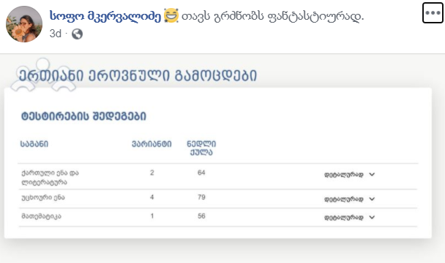Open the three-dot post options menu
The width and height of the screenshot is (445, 263).
pos(433,12)
